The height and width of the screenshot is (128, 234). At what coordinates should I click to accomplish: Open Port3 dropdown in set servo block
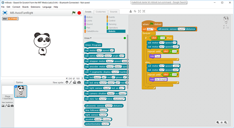coord(100,56)
